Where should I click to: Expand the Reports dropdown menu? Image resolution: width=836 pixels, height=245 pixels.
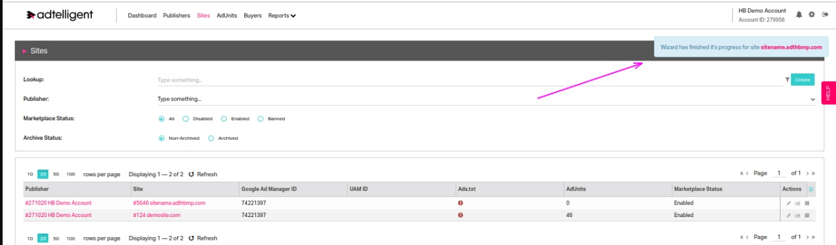click(281, 16)
